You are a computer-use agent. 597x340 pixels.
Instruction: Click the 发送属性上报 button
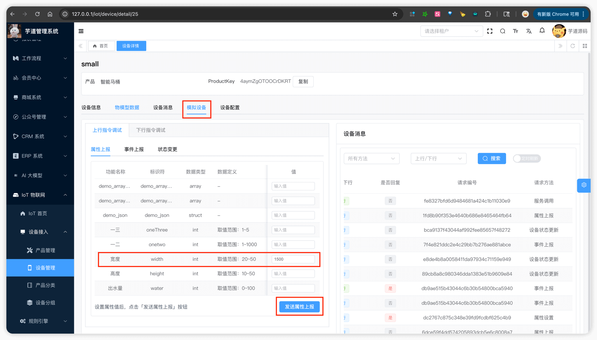[x=299, y=307]
